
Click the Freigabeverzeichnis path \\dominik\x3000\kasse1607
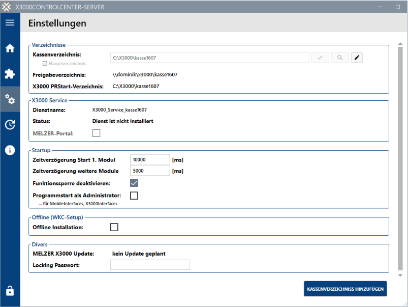(x=145, y=75)
